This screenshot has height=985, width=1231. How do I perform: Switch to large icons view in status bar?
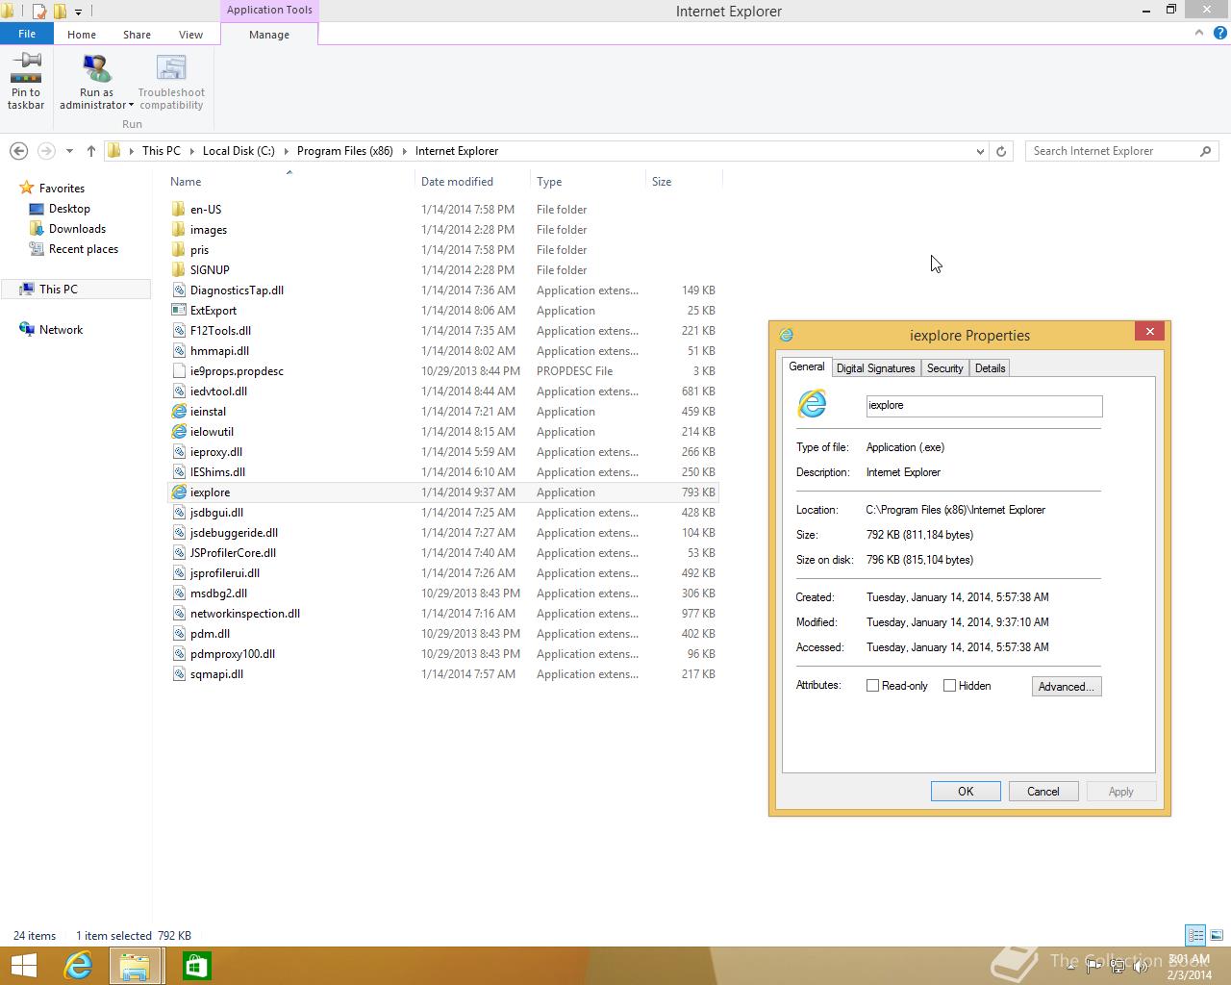pyautogui.click(x=1217, y=935)
